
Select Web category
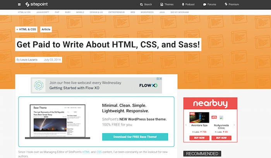tap(133, 12)
